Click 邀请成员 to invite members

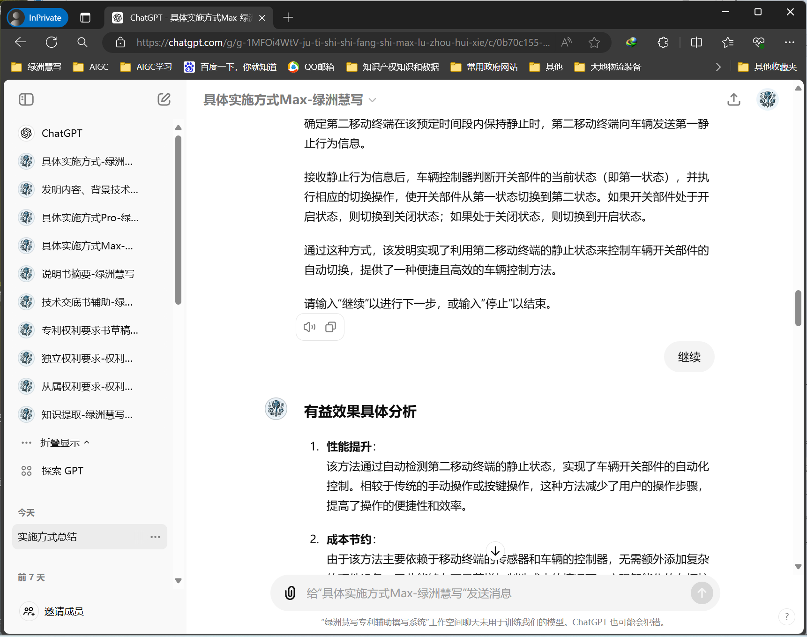click(x=64, y=611)
